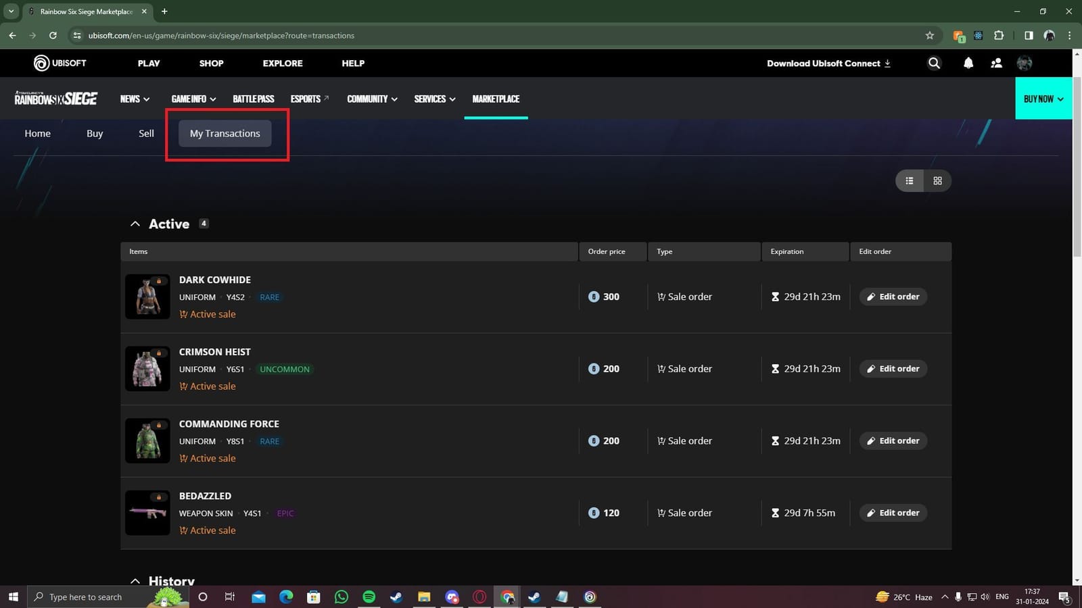Viewport: 1082px width, 608px height.
Task: Open the notifications bell
Action: (968, 63)
